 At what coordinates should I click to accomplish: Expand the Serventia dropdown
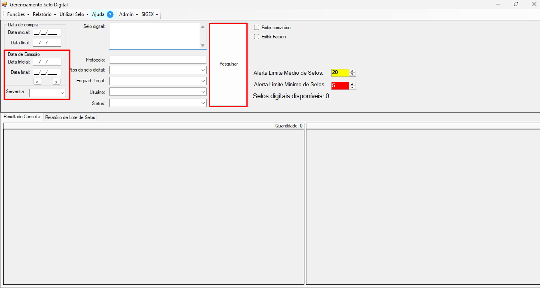[x=62, y=93]
